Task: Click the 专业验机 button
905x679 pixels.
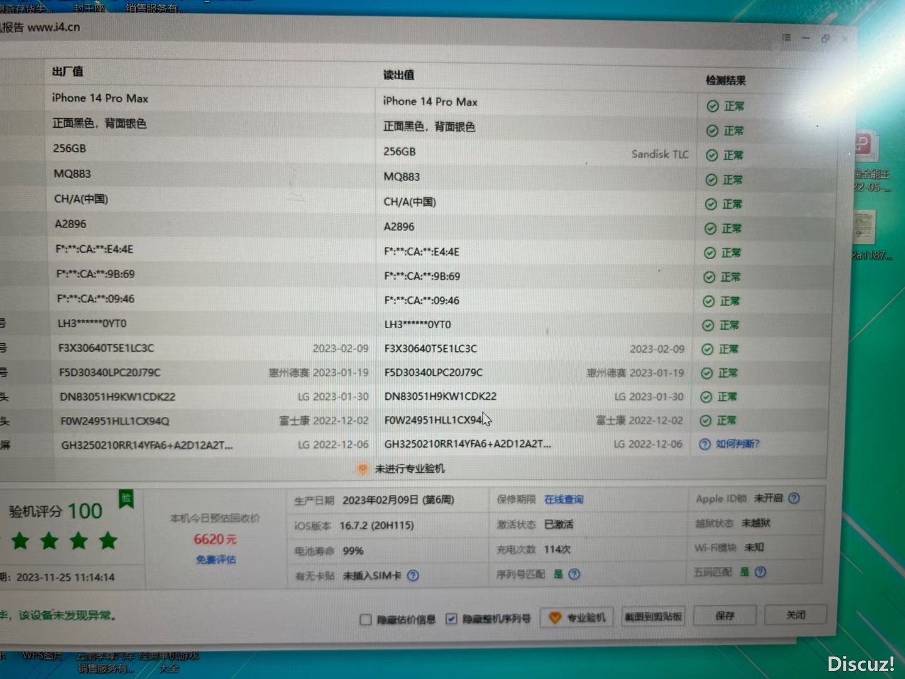Action: click(578, 618)
